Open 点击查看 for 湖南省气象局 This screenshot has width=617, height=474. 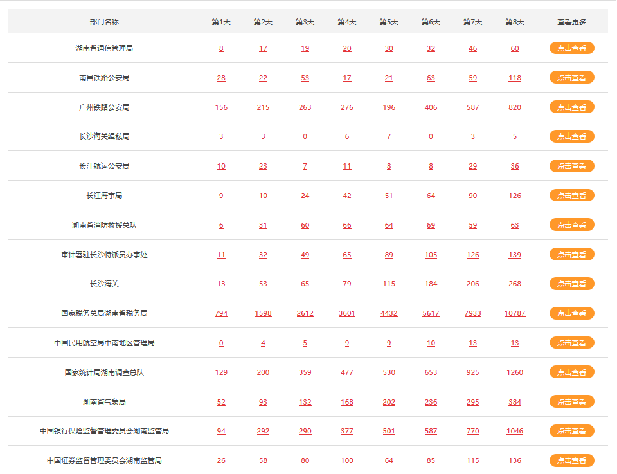(571, 401)
